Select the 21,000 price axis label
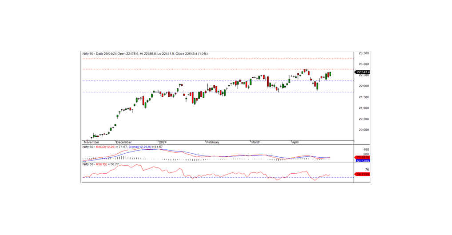The height and width of the screenshot is (235, 452). coord(364,108)
